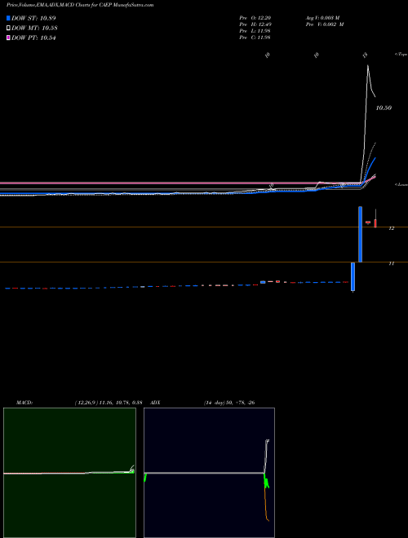Click the '<-Lows' marker label

point(401,184)
